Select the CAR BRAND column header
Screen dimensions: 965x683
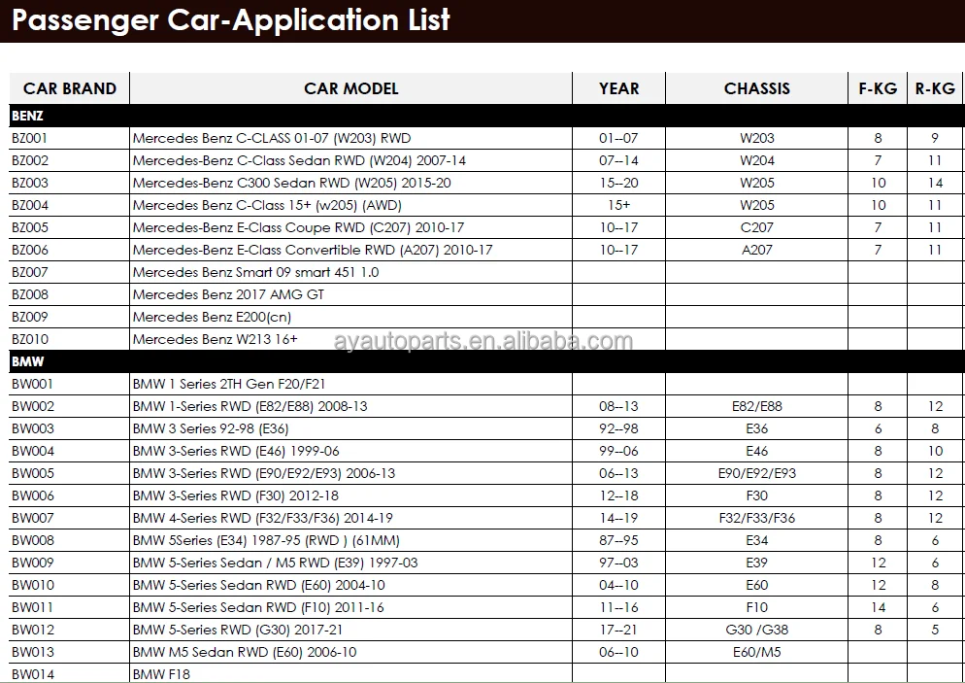[70, 88]
